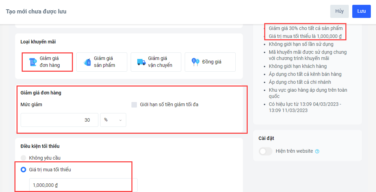Select Giảm giá đơn hàng promotion type
Image resolution: width=376 pixels, height=192 pixels.
click(x=47, y=62)
